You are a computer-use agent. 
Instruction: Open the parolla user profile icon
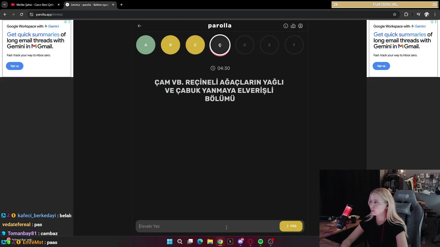point(300,26)
